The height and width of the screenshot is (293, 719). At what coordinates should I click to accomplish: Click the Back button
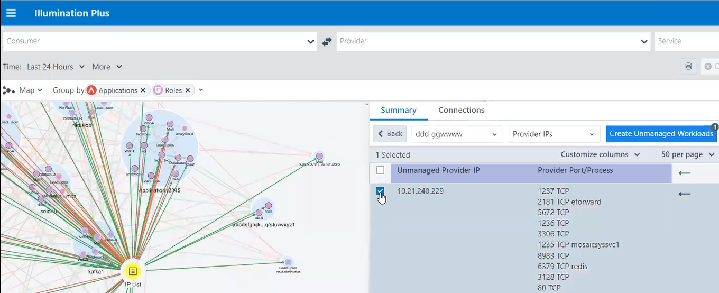tap(390, 134)
